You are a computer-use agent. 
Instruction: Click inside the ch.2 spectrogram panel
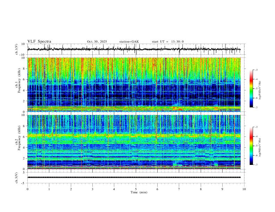click(134, 142)
